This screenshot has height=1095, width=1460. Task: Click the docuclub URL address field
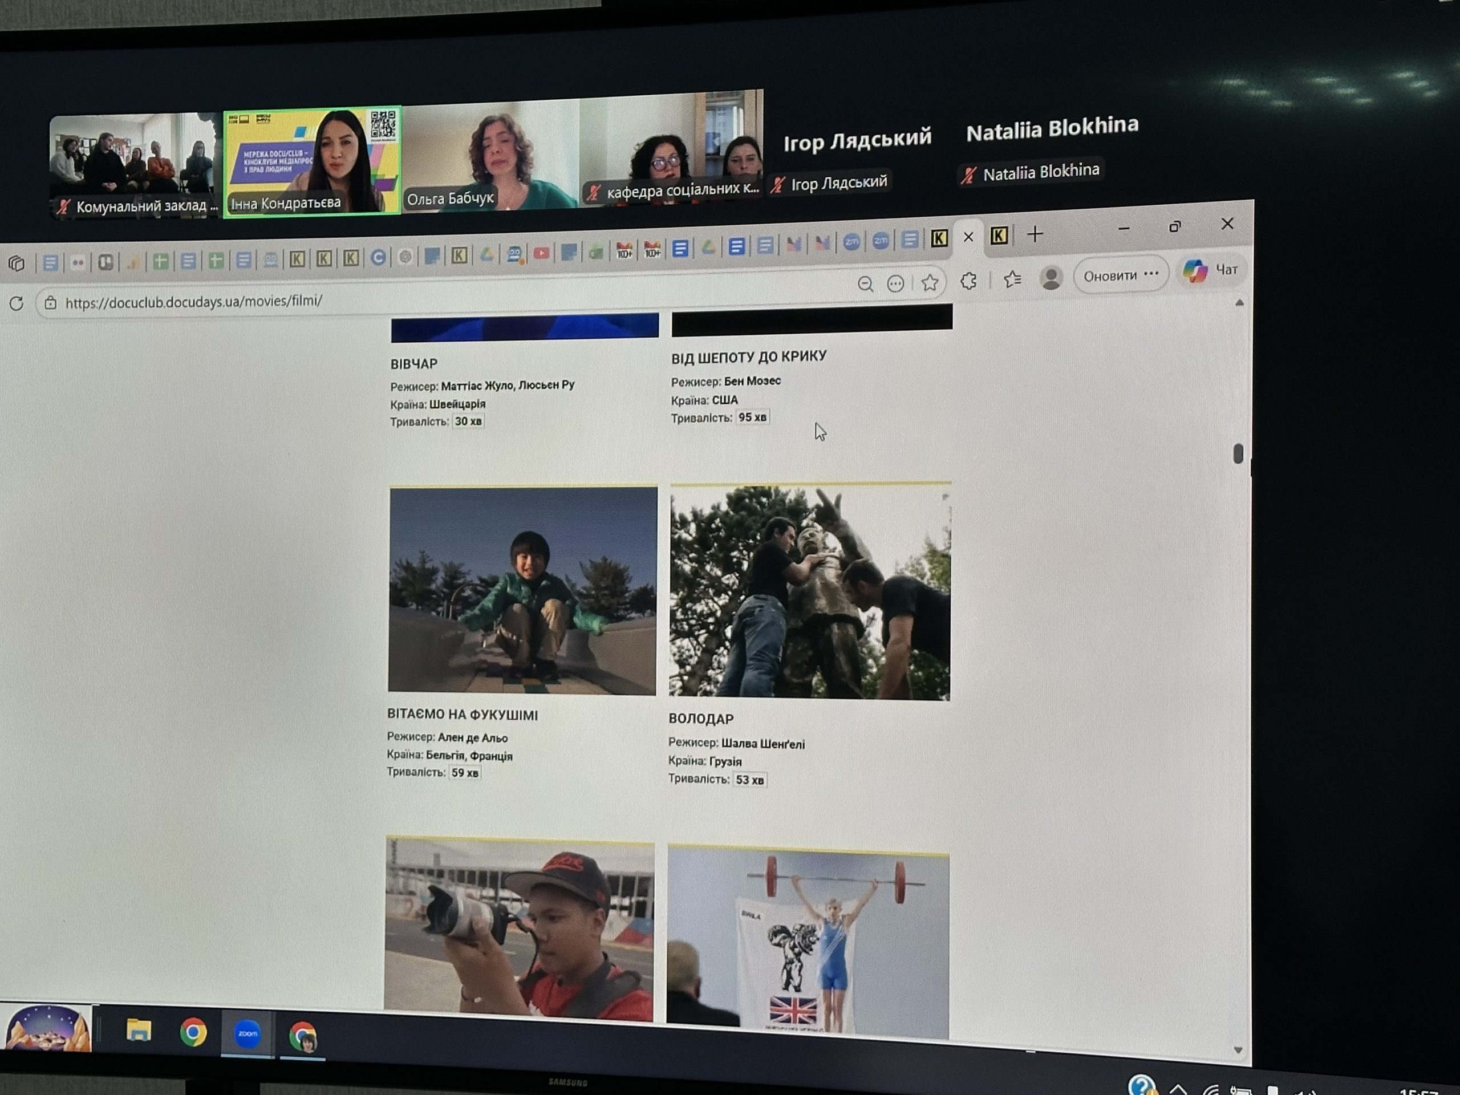coord(194,302)
